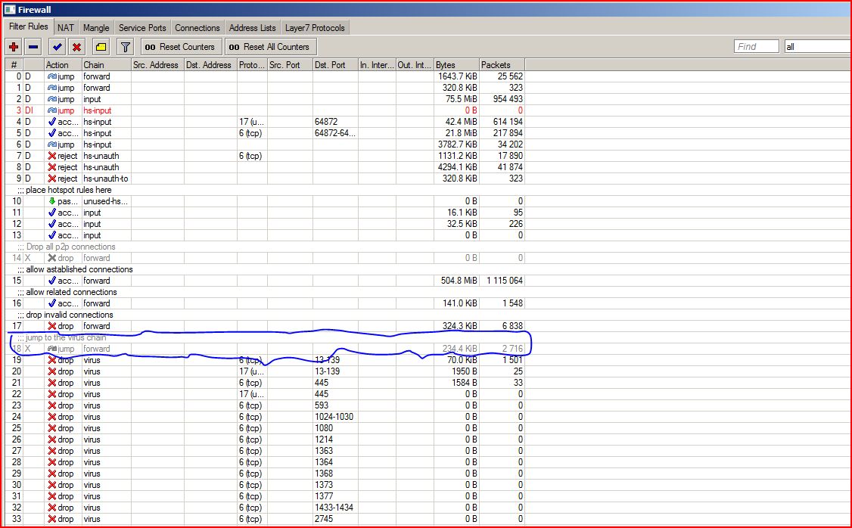Open the Mangle tab
This screenshot has width=852, height=528.
pyautogui.click(x=96, y=28)
